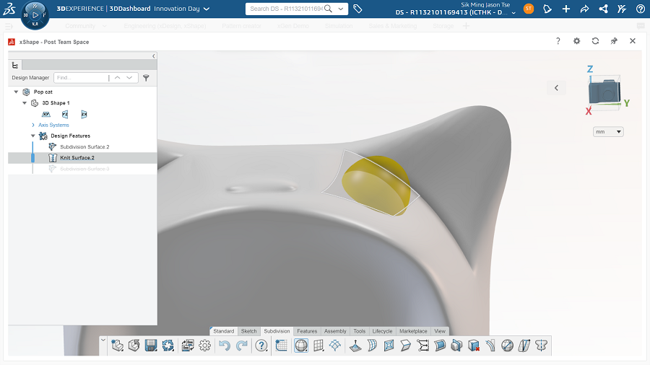Click the Redo arrow in the toolbar
Screen dimensions: 650x365
click(x=242, y=346)
